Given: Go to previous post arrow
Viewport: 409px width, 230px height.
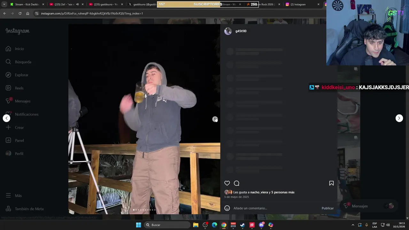Looking at the screenshot, I should (6, 118).
